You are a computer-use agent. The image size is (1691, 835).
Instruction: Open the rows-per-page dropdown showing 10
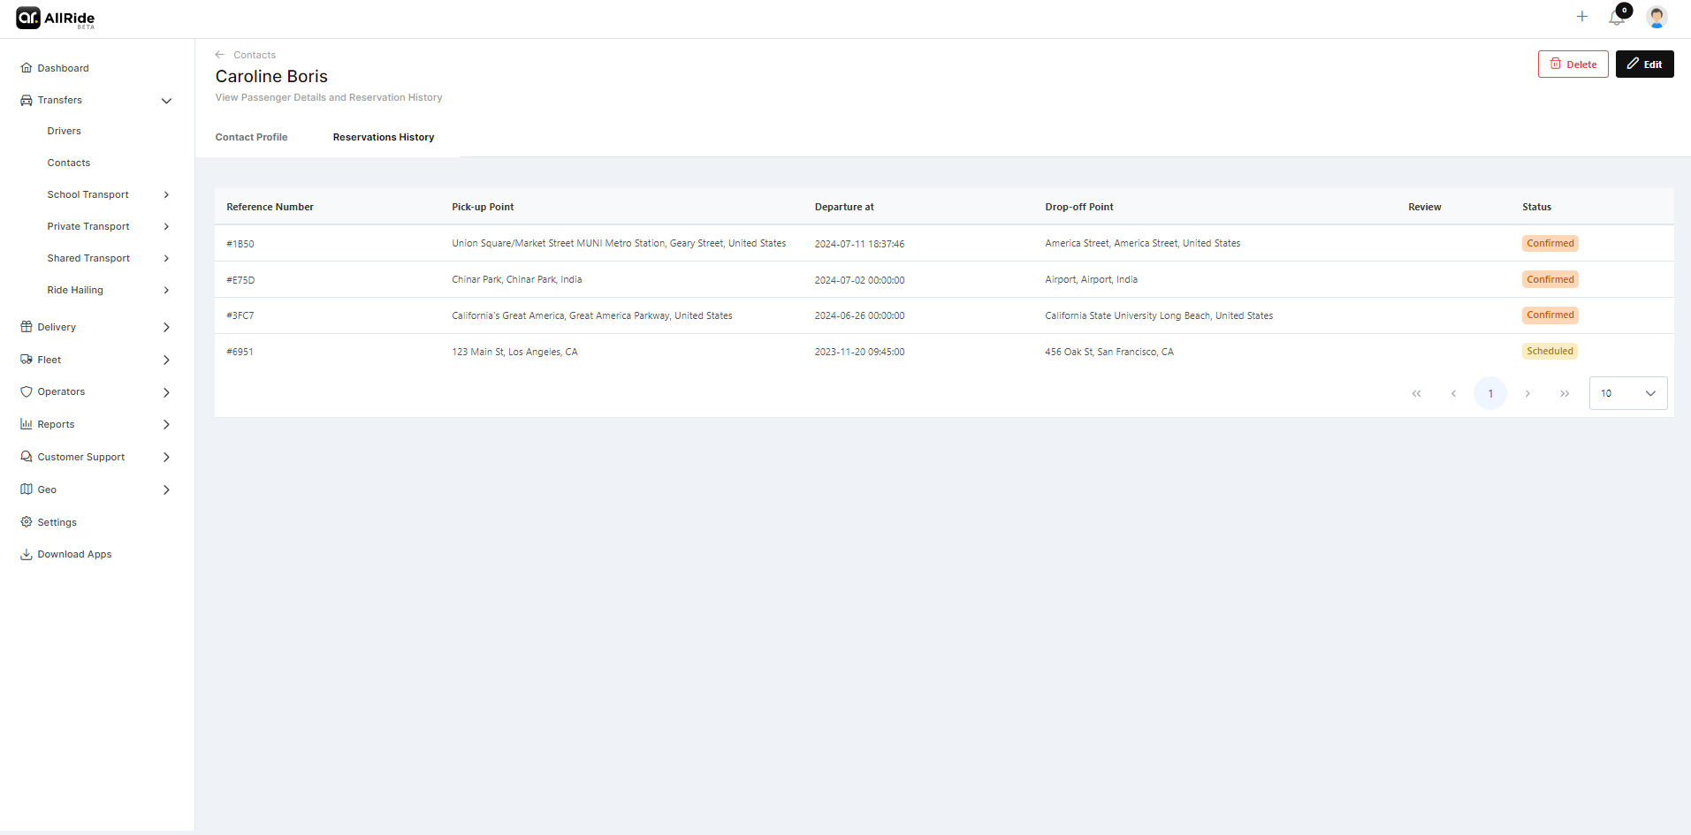(1627, 393)
